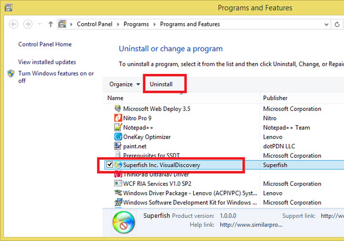Click the back navigation arrow

pyautogui.click(x=14, y=24)
